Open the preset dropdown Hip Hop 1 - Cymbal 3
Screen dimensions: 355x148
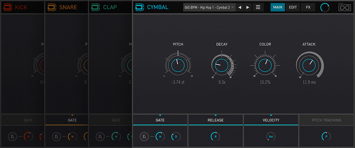(209, 7)
